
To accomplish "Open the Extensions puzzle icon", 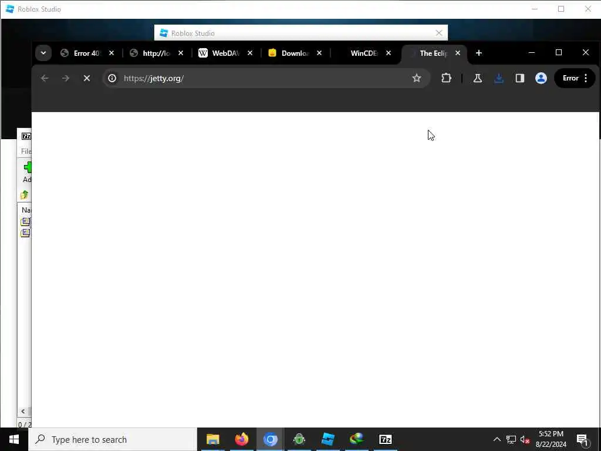I will [446, 78].
